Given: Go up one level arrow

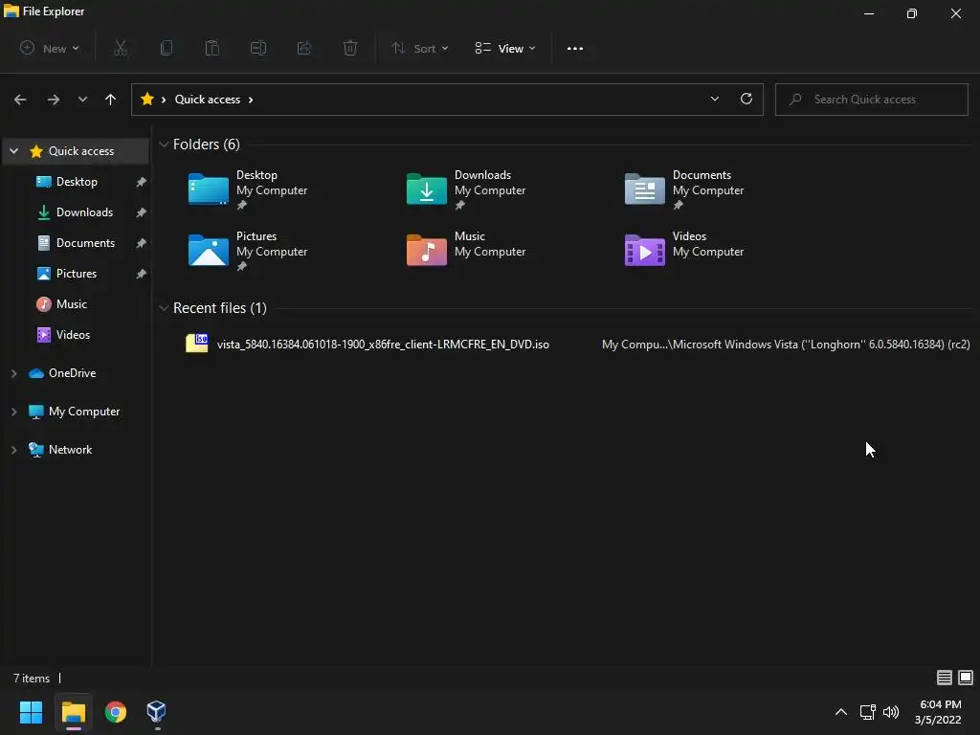Looking at the screenshot, I should pos(111,100).
